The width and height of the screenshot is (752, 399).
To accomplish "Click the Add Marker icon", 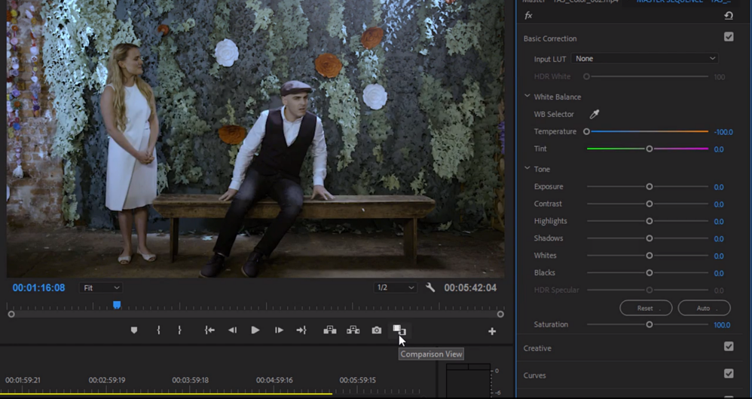I will (x=134, y=330).
